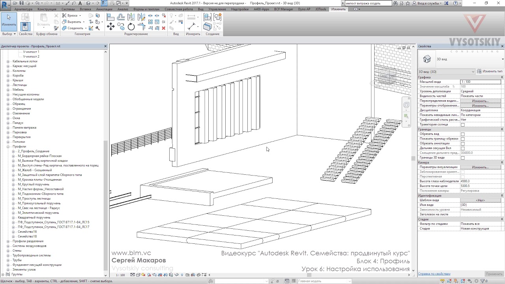Screen dimensions: 505x284
Task: Expand the Профили разделения tree node
Action: [8, 241]
